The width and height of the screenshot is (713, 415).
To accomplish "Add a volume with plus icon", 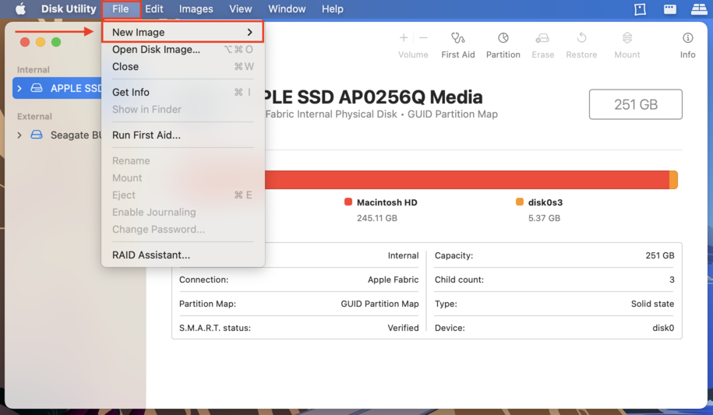I will pyautogui.click(x=404, y=37).
